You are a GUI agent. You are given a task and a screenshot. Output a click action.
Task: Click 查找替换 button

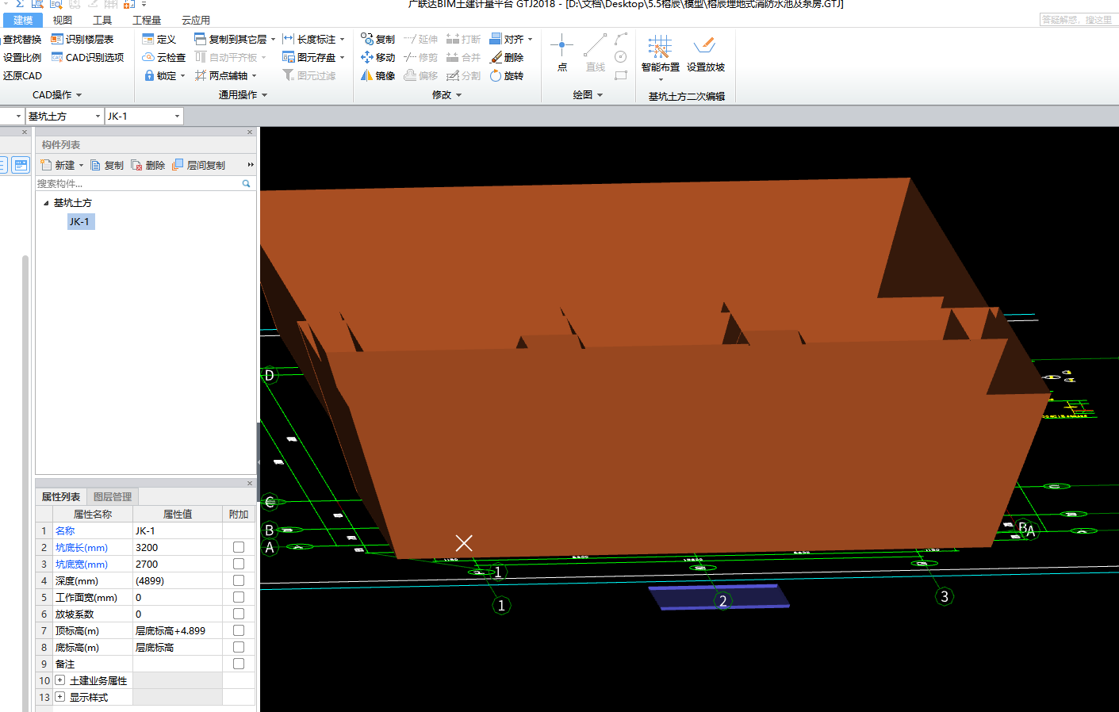click(21, 39)
